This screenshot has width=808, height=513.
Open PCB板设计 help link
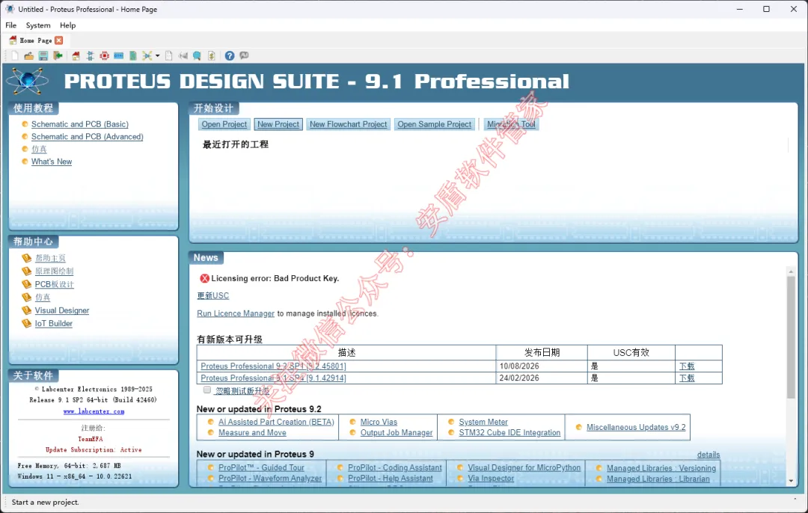click(x=54, y=284)
